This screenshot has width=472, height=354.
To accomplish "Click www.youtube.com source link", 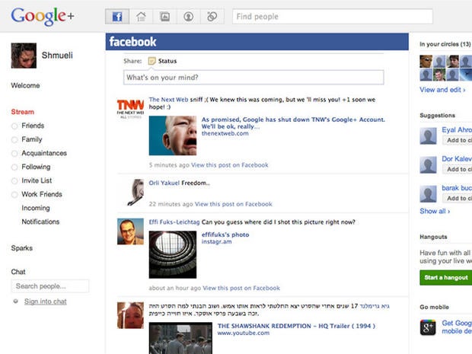I will [243, 333].
